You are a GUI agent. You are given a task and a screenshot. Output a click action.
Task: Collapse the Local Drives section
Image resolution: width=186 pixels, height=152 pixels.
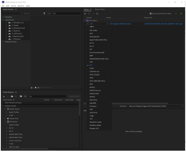tap(3, 20)
